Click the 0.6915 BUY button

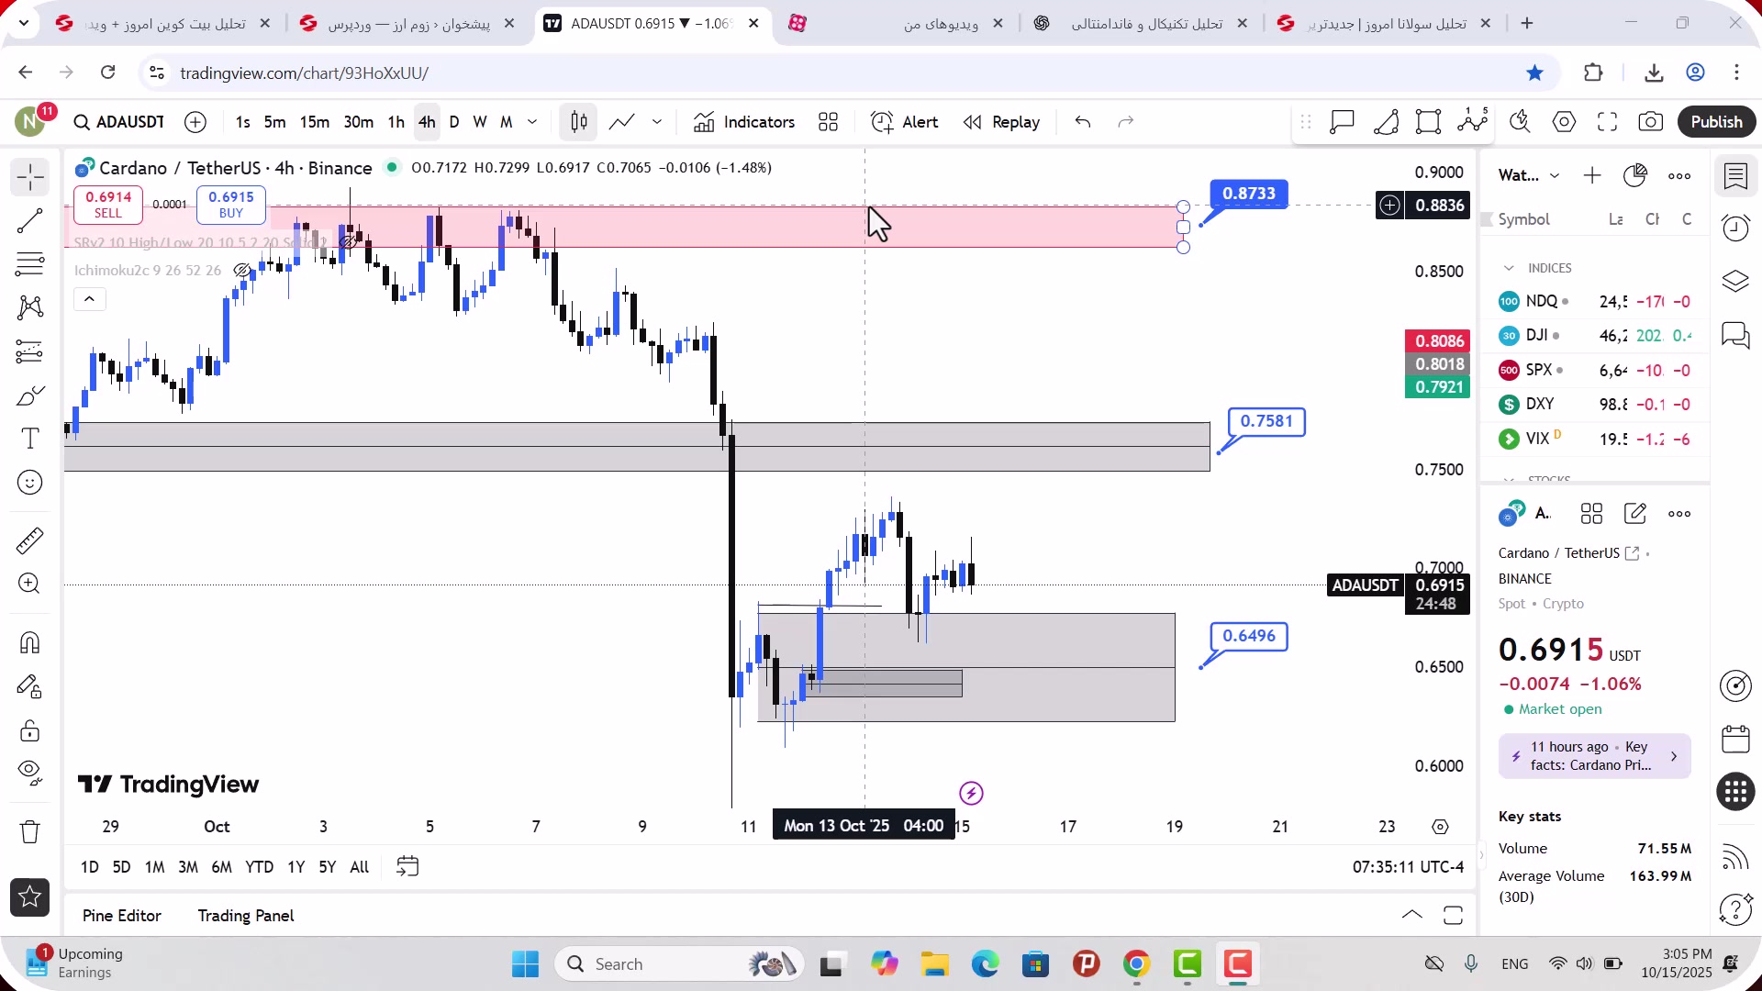coord(231,205)
